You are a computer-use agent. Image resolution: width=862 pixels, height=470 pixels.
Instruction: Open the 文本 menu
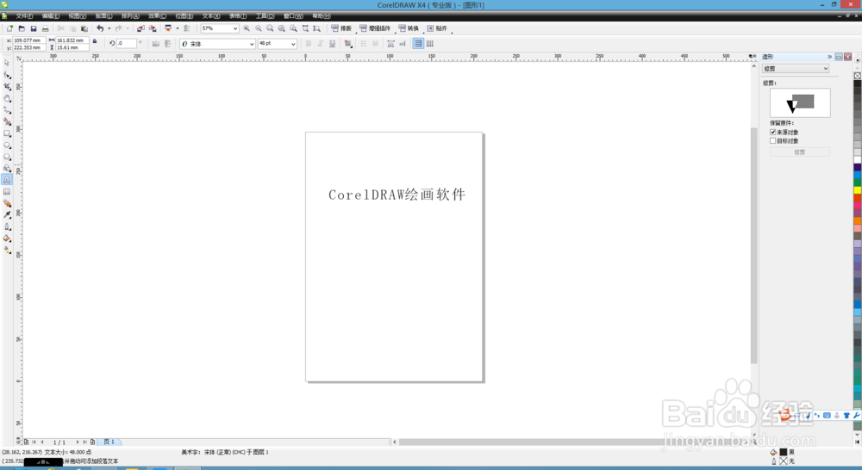coord(211,15)
